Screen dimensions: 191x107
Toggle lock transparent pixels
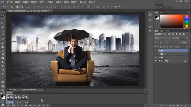click(x=161, y=47)
